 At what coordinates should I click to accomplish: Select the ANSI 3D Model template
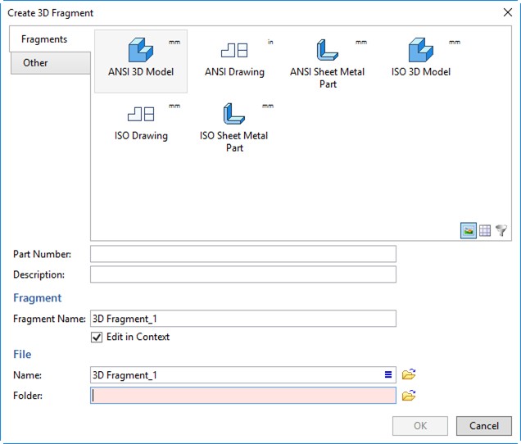pos(141,59)
